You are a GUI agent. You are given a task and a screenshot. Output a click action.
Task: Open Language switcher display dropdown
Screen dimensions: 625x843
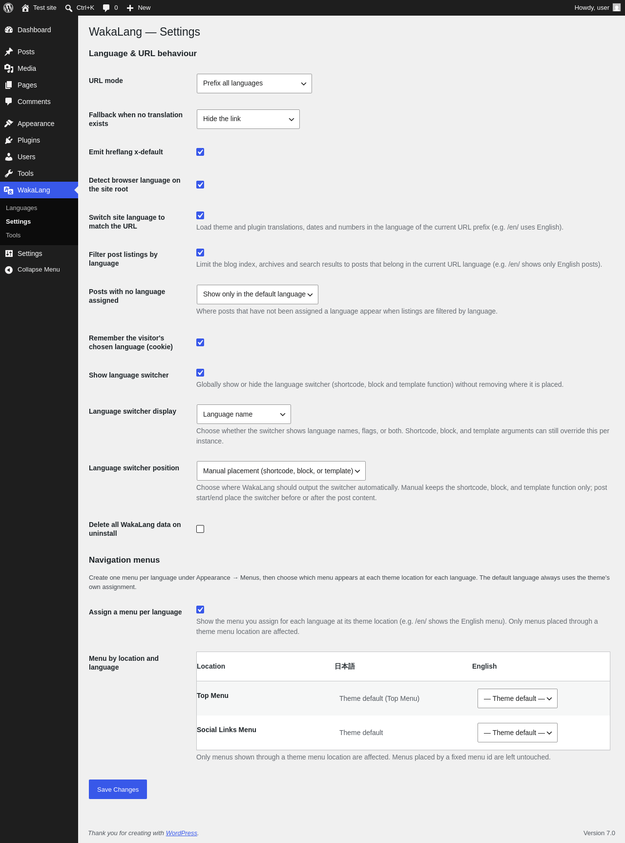point(244,414)
